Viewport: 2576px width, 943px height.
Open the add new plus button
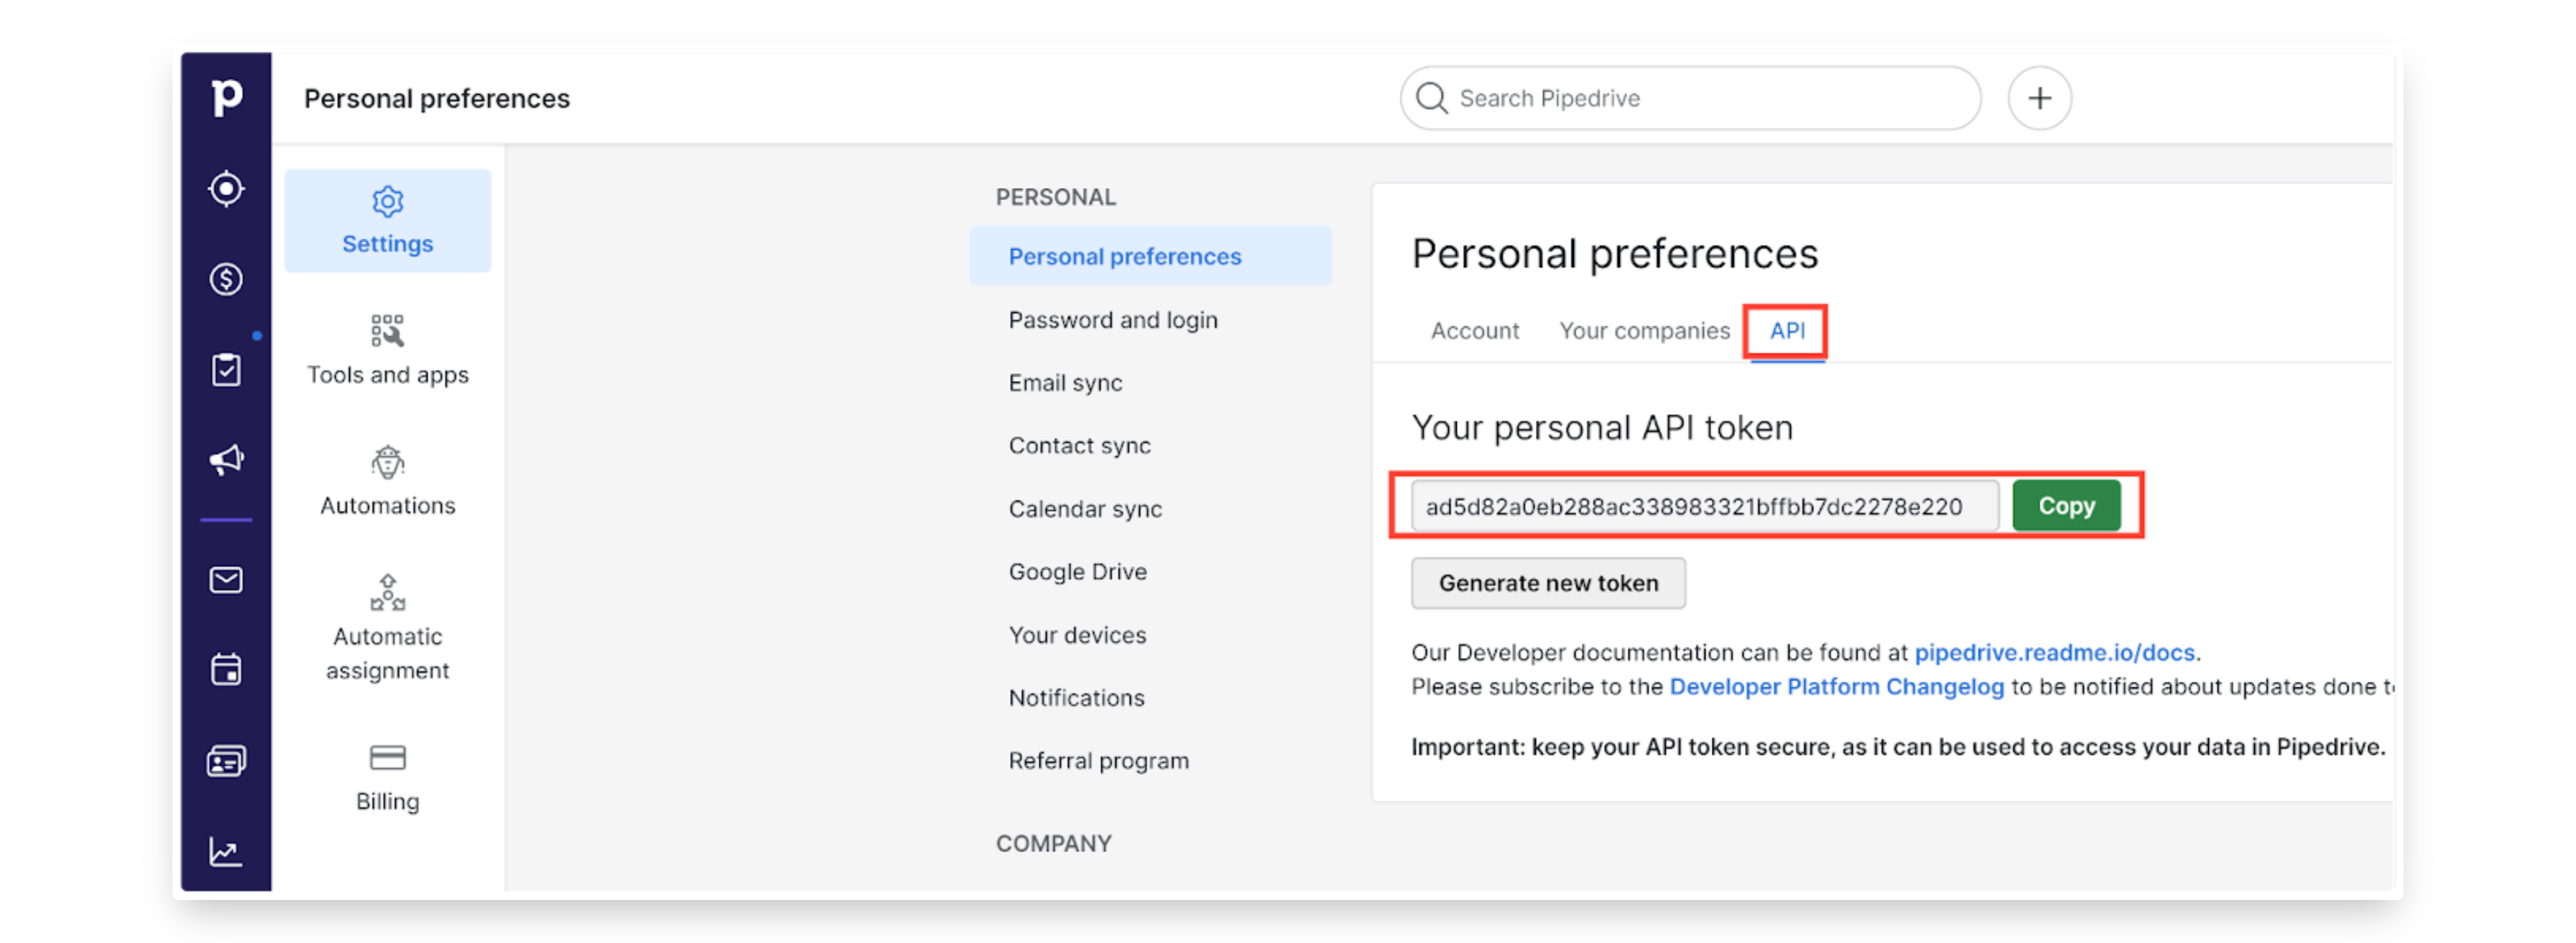click(x=2039, y=97)
